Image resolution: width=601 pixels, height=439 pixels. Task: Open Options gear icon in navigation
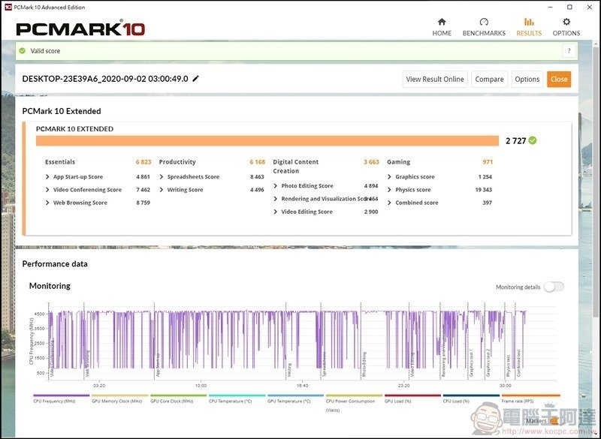[x=566, y=22]
